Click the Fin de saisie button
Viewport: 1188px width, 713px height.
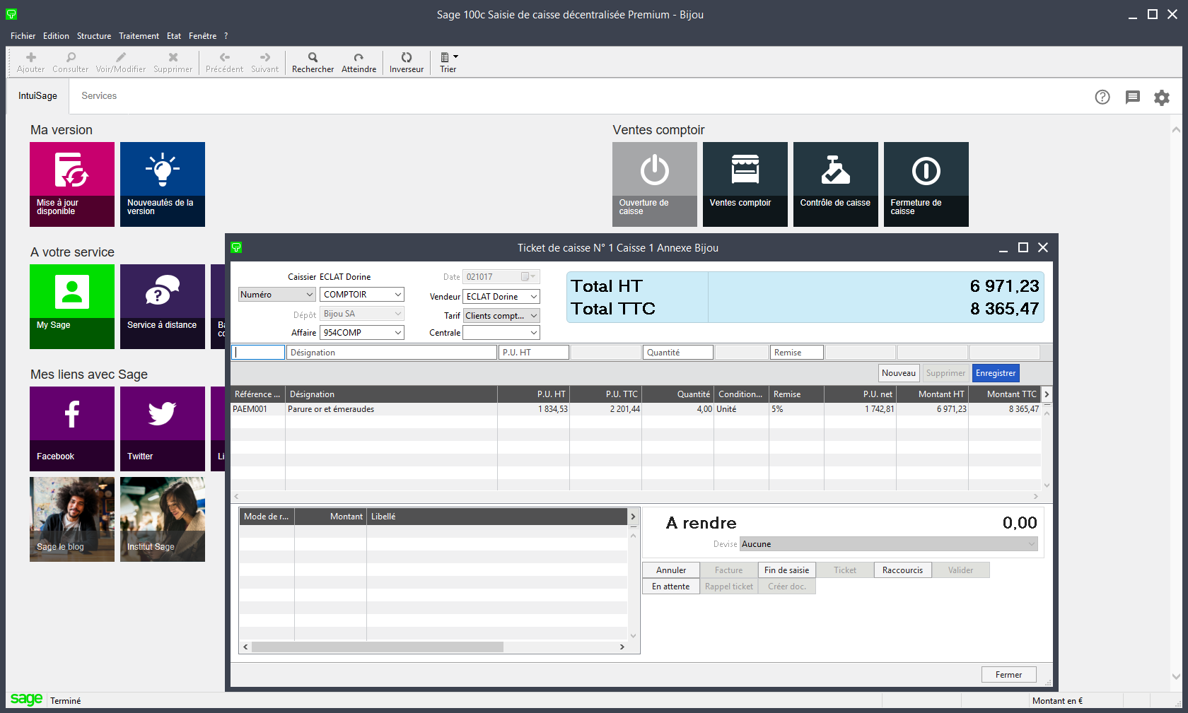[786, 570]
